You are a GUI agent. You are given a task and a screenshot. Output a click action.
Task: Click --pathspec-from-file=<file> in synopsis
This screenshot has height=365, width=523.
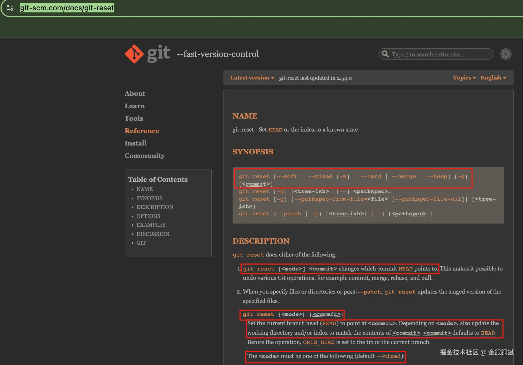(x=341, y=199)
